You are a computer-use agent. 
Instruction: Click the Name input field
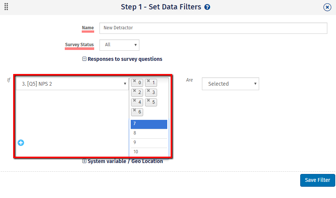point(213,28)
